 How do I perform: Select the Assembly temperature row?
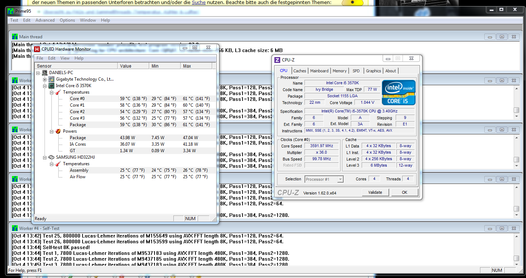tap(126, 170)
